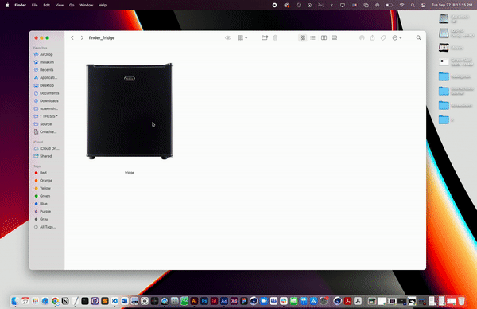Viewport: 477px width, 309px height.
Task: Open the File menu
Action: (x=35, y=5)
